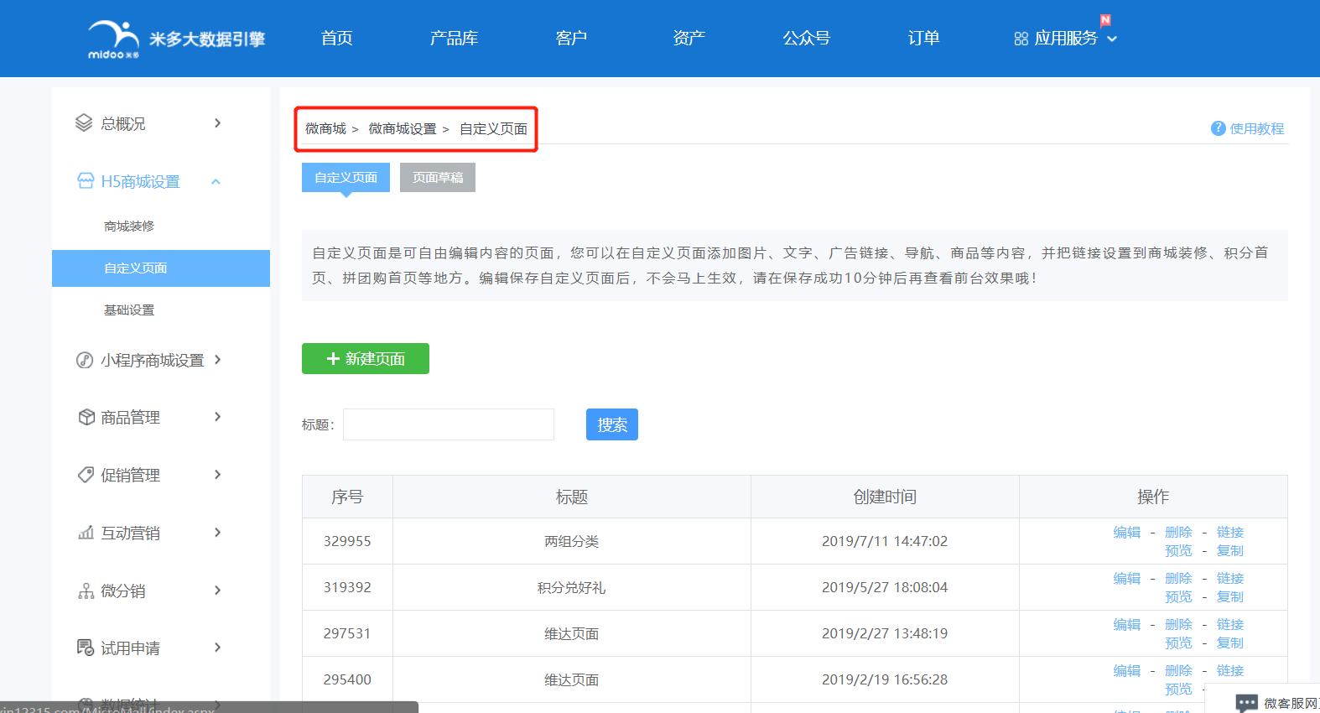The width and height of the screenshot is (1320, 713).
Task: Click 预览 for 两组分类 row
Action: pyautogui.click(x=1178, y=550)
